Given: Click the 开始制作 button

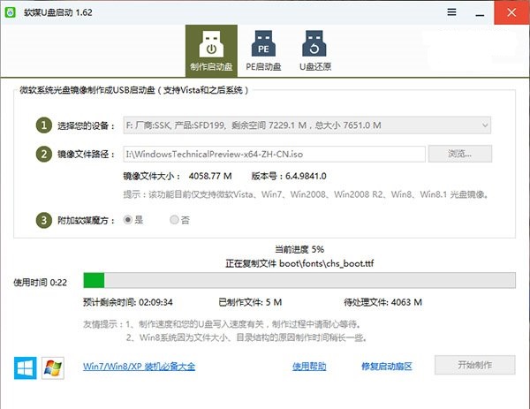Looking at the screenshot, I should (x=475, y=365).
